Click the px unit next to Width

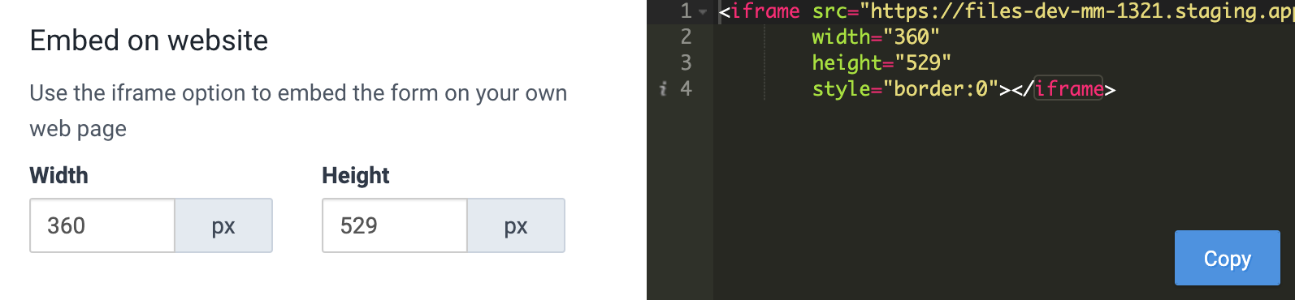coord(223,225)
